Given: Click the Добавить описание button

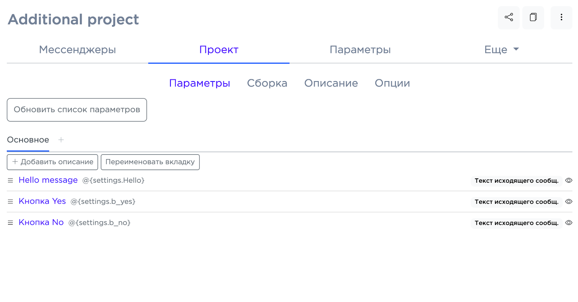Looking at the screenshot, I should click(53, 162).
